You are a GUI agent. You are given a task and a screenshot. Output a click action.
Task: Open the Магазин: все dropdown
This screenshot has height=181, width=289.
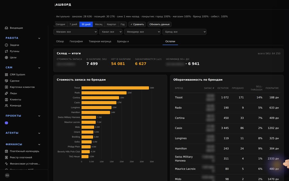click(75, 32)
